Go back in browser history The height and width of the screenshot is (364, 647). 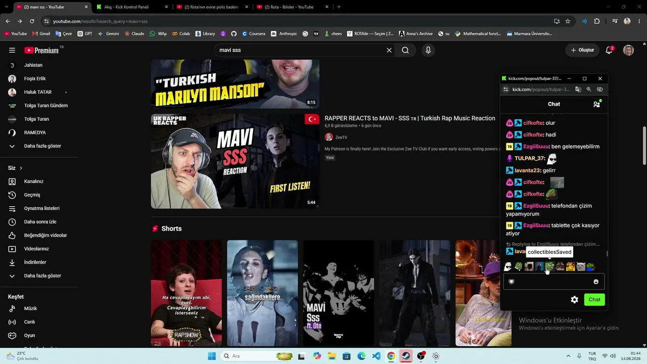(x=8, y=21)
